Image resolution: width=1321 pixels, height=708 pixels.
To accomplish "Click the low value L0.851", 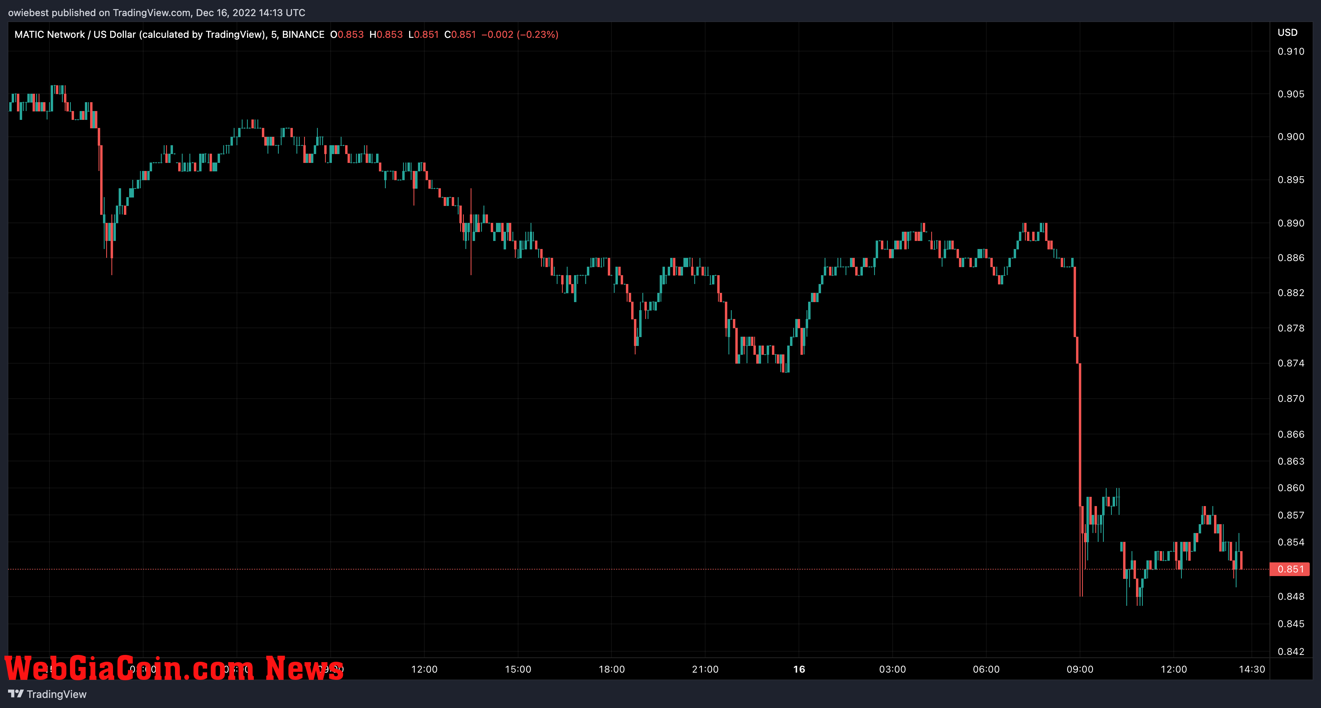I will [x=424, y=34].
